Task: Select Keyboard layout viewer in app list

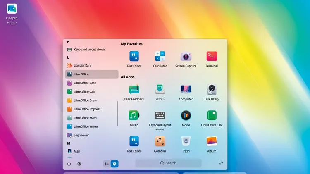Action: pos(92,50)
